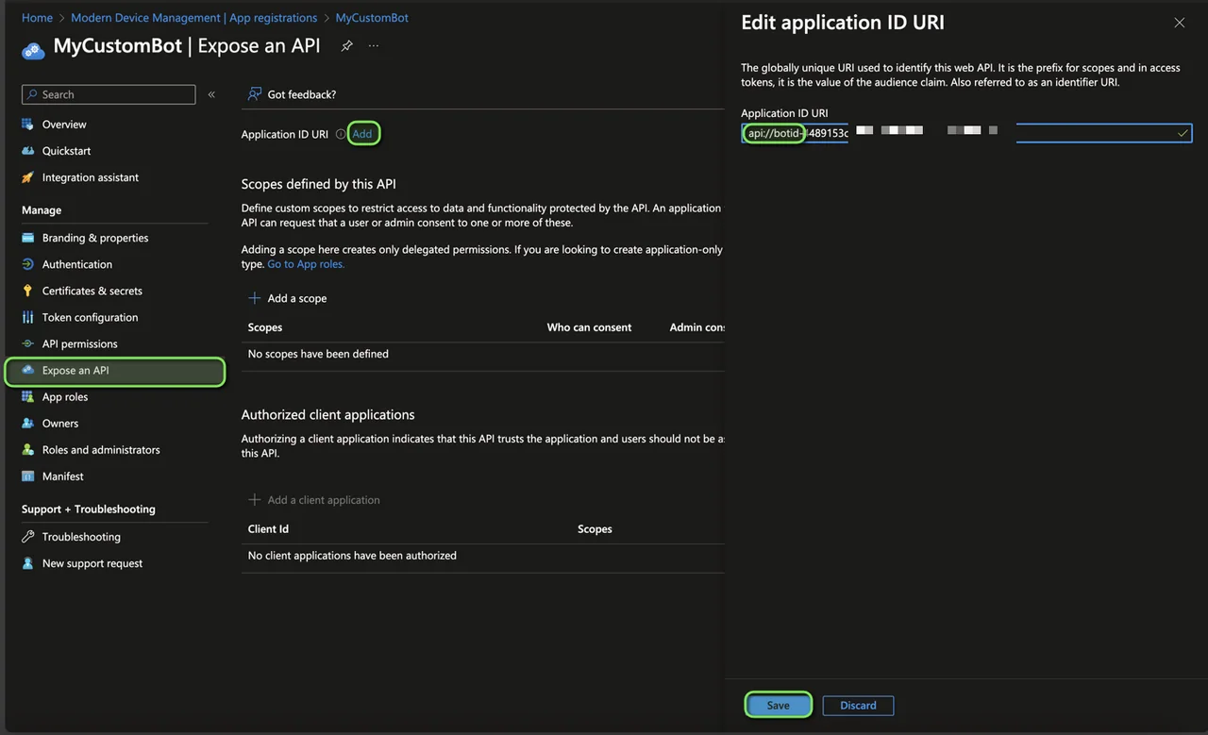Click the Got feedback? text

[x=302, y=94]
